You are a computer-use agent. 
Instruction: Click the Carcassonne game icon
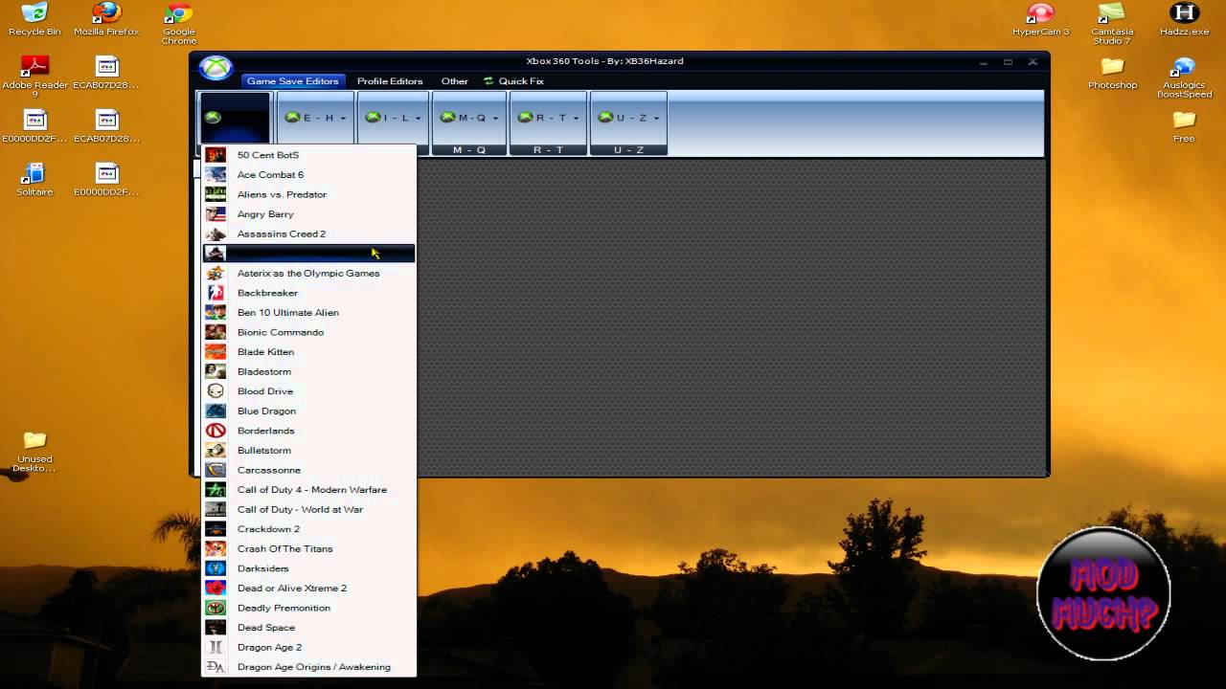(x=216, y=470)
